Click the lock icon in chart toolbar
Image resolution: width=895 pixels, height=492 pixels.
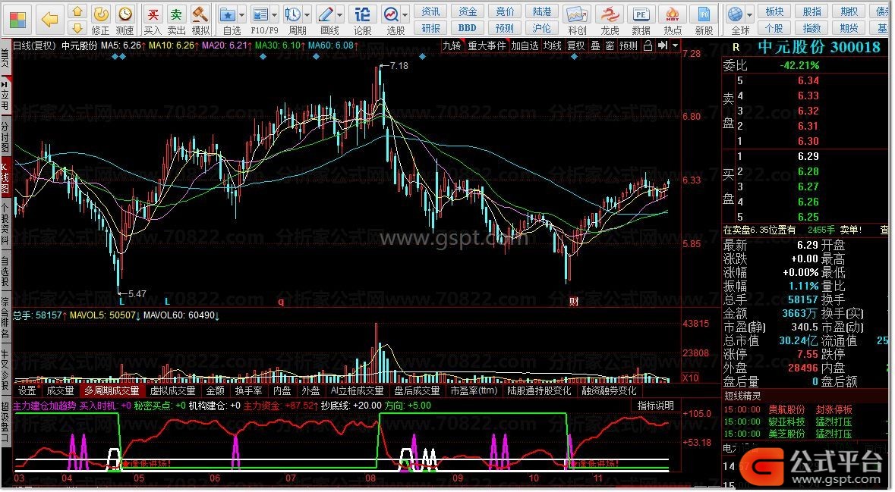tap(648, 45)
